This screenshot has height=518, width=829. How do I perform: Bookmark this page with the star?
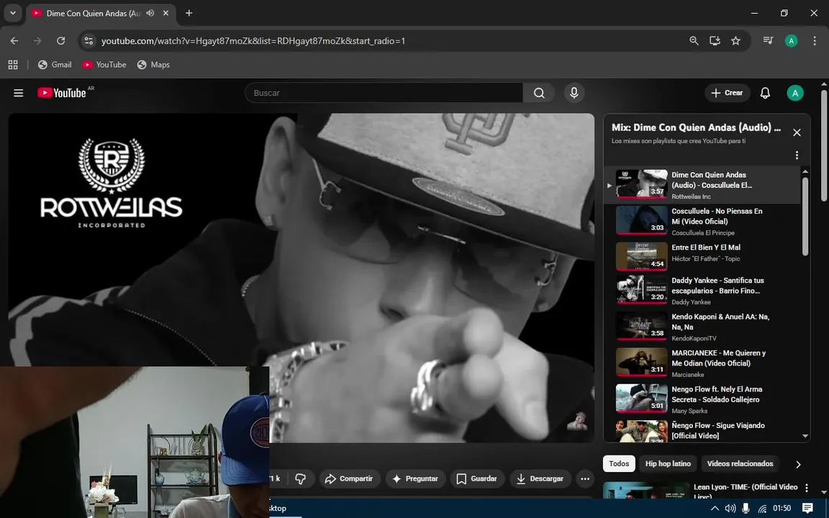click(735, 41)
